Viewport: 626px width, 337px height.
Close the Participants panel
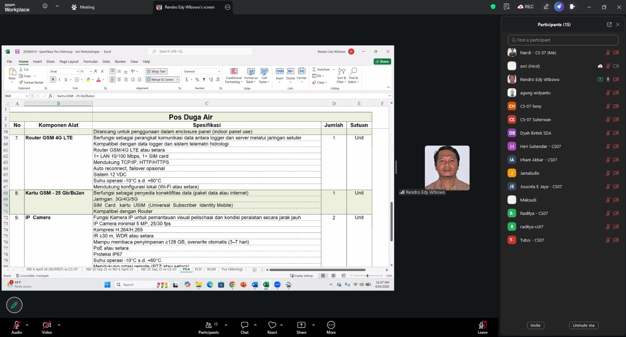(618, 24)
